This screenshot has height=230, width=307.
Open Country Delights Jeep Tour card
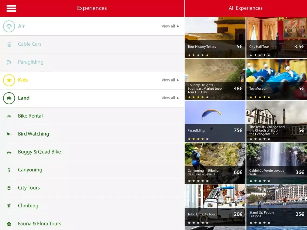(215, 79)
